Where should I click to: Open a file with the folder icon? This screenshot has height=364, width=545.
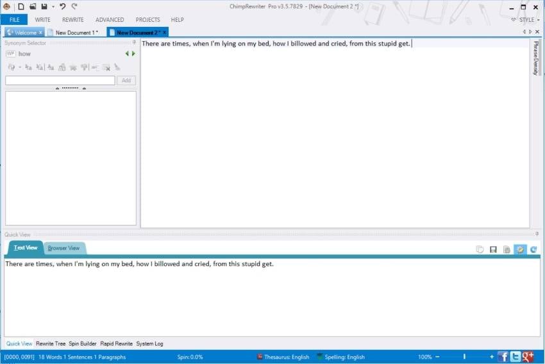(33, 6)
